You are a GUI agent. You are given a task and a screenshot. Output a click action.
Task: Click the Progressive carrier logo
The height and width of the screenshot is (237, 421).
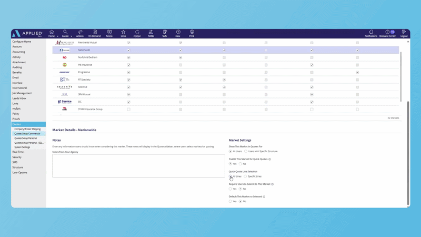point(64,72)
